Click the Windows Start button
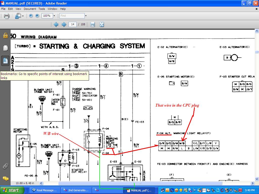The image size is (259, 194). [x=12, y=190]
